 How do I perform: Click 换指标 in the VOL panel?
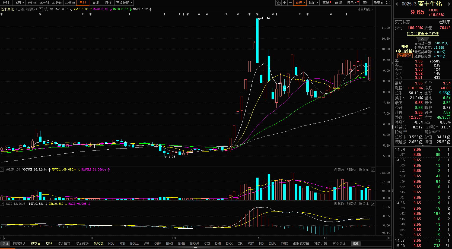pos(364,169)
